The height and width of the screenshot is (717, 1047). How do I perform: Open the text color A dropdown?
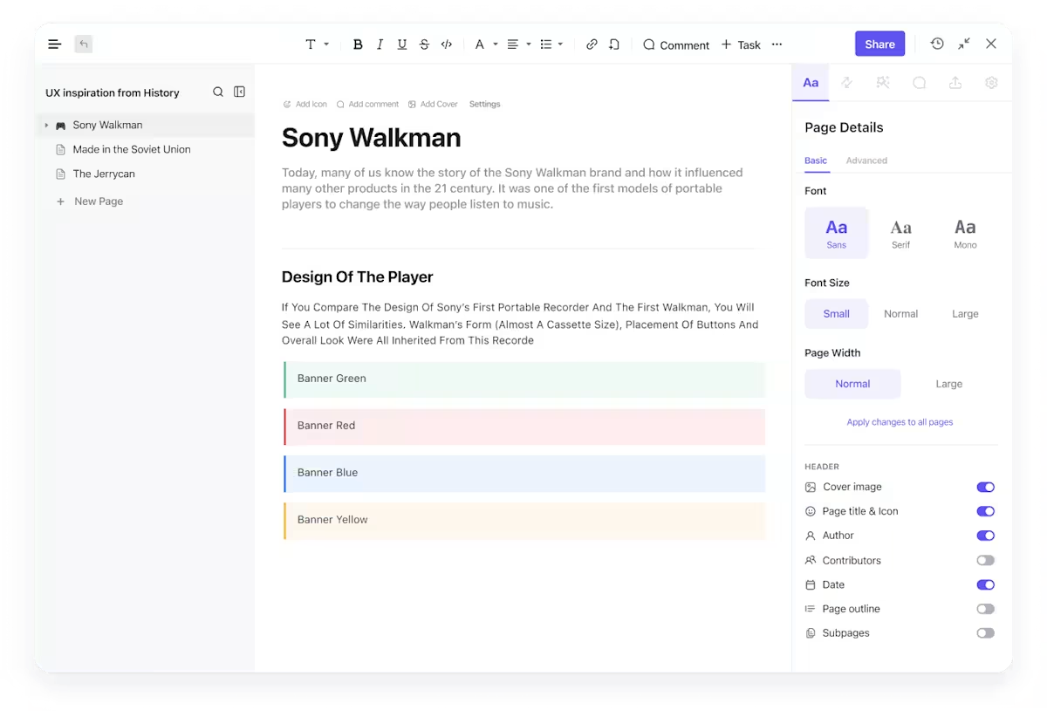(486, 44)
